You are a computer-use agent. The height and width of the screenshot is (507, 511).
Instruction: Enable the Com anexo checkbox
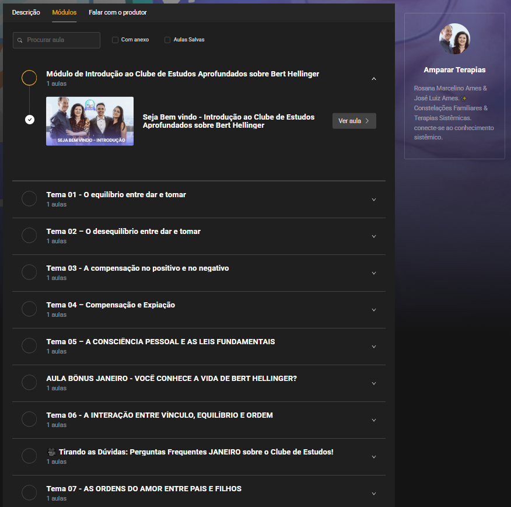(x=115, y=40)
